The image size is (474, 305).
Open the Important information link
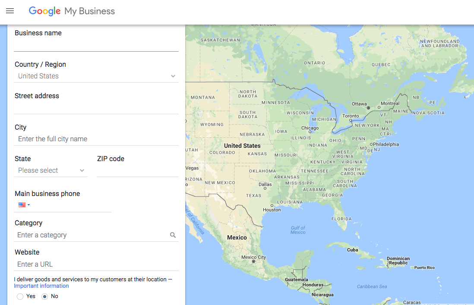[41, 286]
